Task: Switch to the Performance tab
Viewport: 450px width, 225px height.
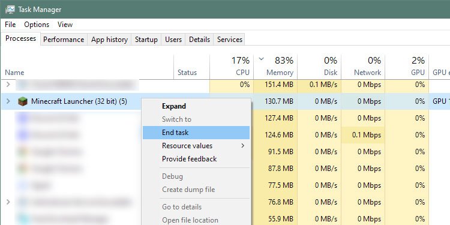Action: coord(64,40)
